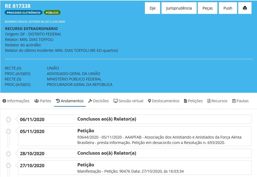Screen dimensions: 257x177
Task: Click PROCURADOR-GERAL DA REPÚBLICA text
Action: (x=80, y=85)
